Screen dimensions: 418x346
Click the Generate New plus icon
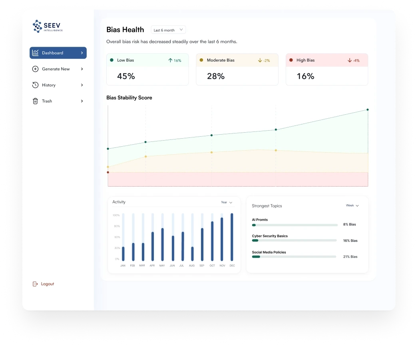[35, 69]
